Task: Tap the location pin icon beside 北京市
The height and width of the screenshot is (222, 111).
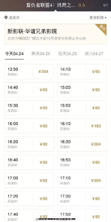Action: (x=6, y=17)
